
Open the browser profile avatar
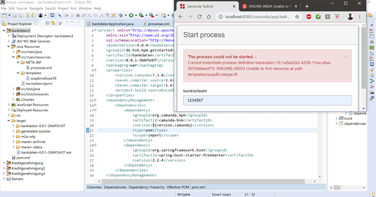click(350, 16)
